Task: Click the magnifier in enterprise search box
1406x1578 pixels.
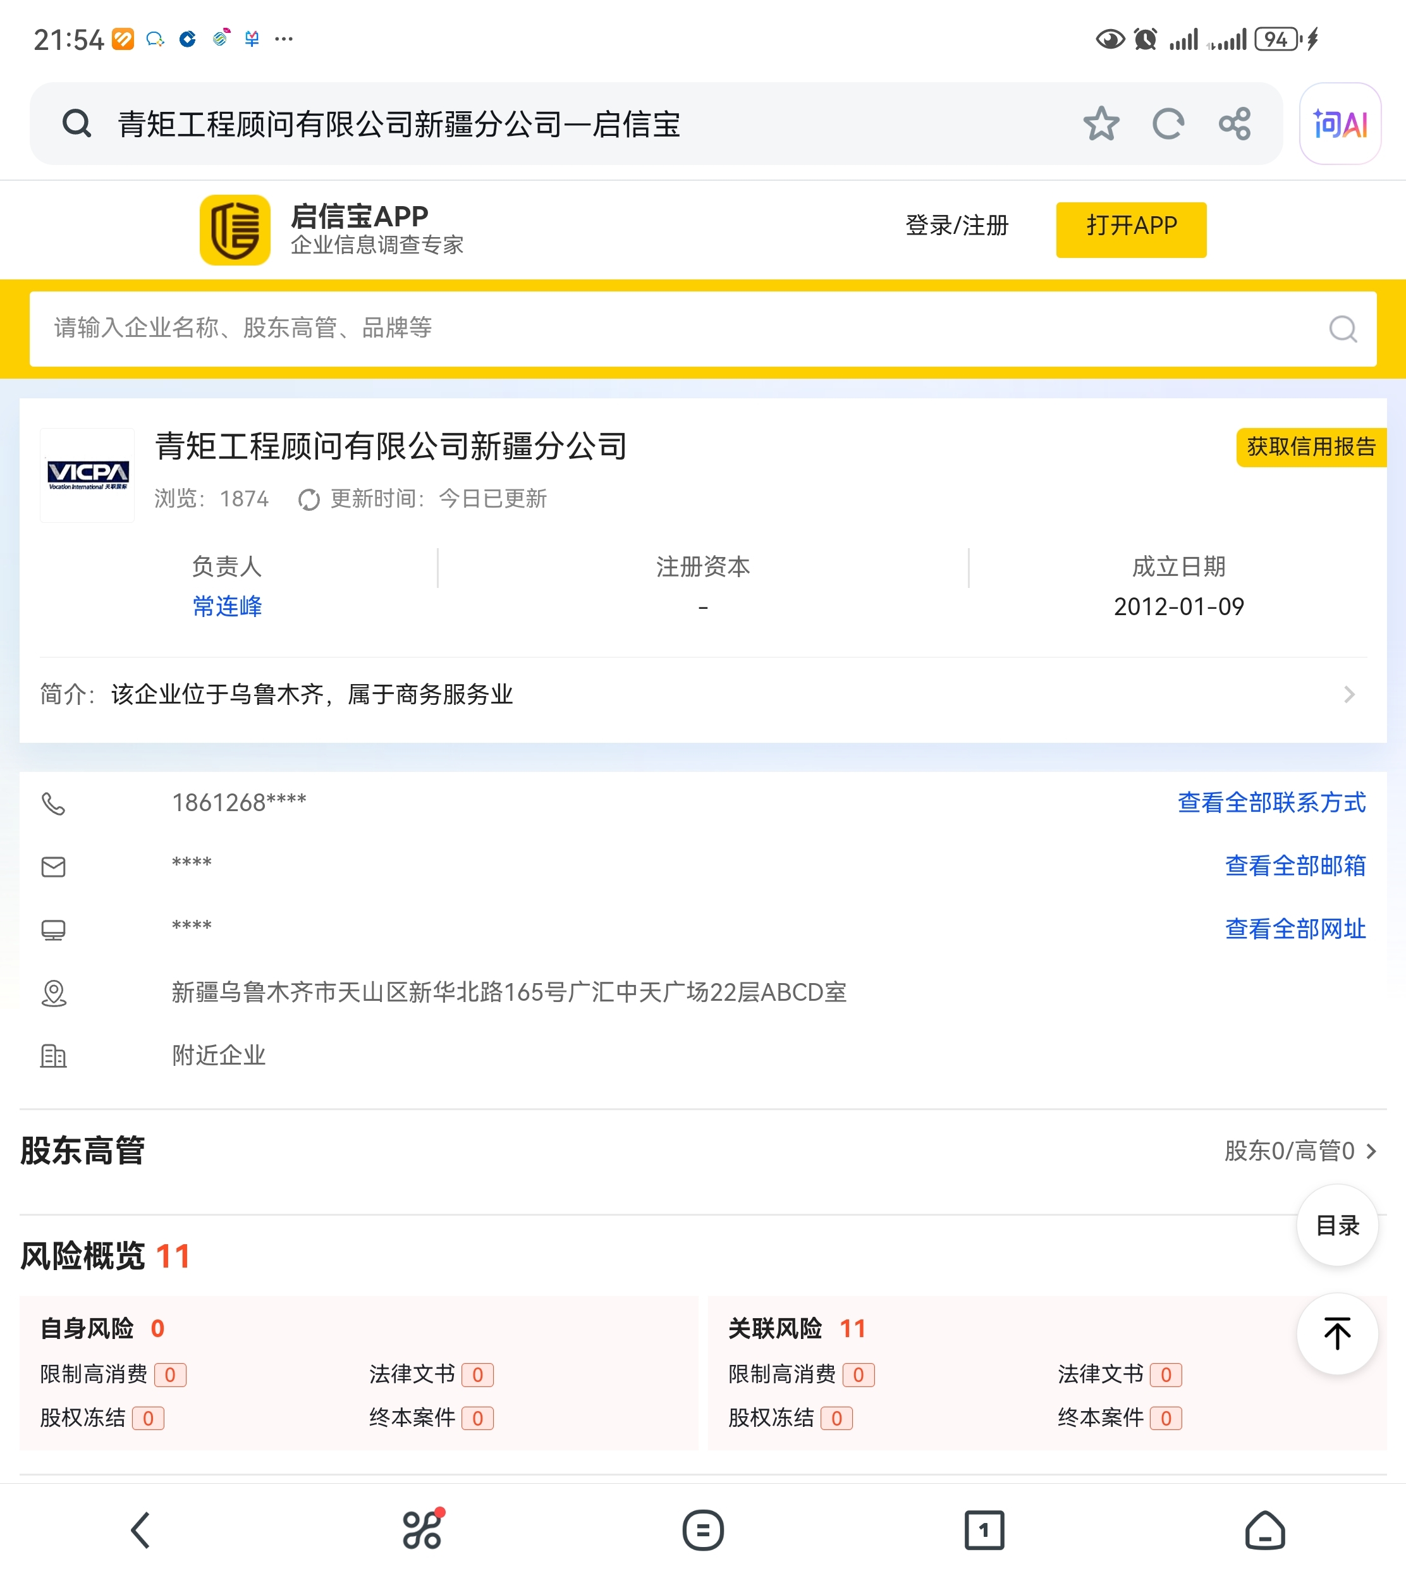Action: click(x=1343, y=329)
